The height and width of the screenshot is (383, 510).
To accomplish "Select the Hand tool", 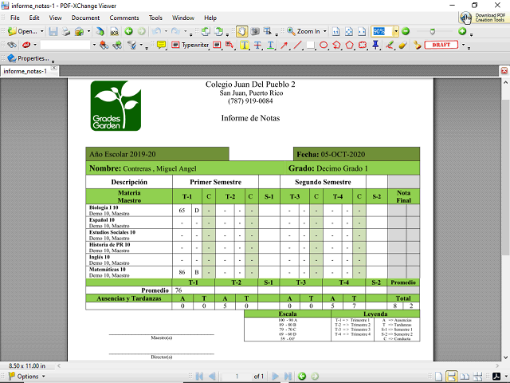I will pyautogui.click(x=241, y=31).
